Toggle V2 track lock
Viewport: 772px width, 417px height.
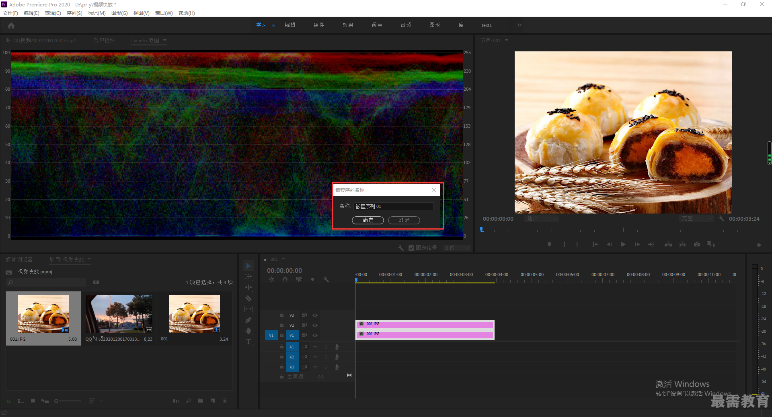[x=282, y=325]
